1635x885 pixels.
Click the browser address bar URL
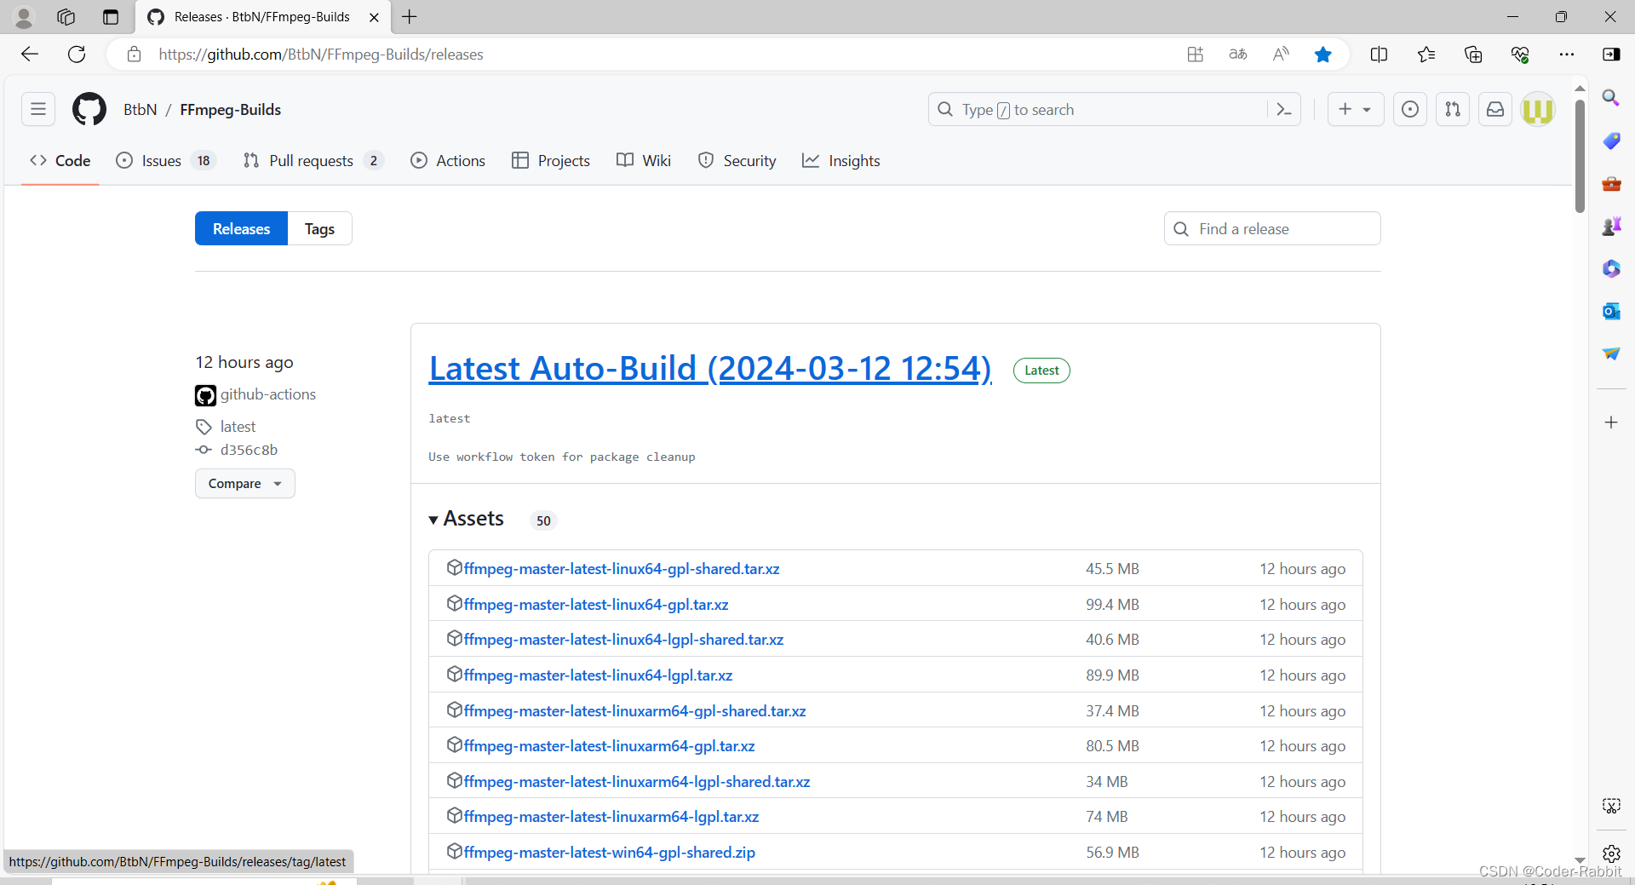tap(321, 55)
